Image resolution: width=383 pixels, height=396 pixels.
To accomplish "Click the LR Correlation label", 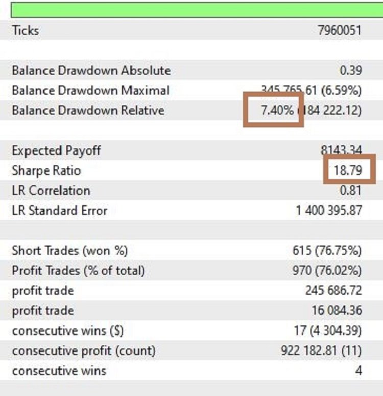I will click(51, 190).
